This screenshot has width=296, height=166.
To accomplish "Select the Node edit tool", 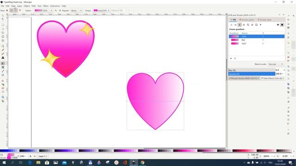I will [x=3, y=19].
